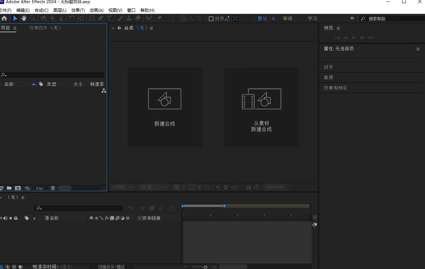Switch to the 审阅 workspace
This screenshot has height=269, width=425.
[x=287, y=19]
